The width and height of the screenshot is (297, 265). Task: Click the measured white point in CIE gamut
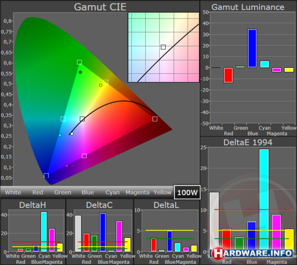click(x=72, y=134)
